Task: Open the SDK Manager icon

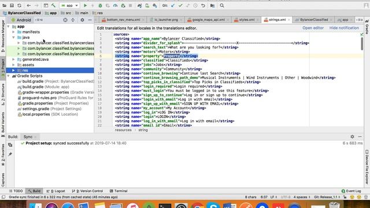Action: click(155, 5)
